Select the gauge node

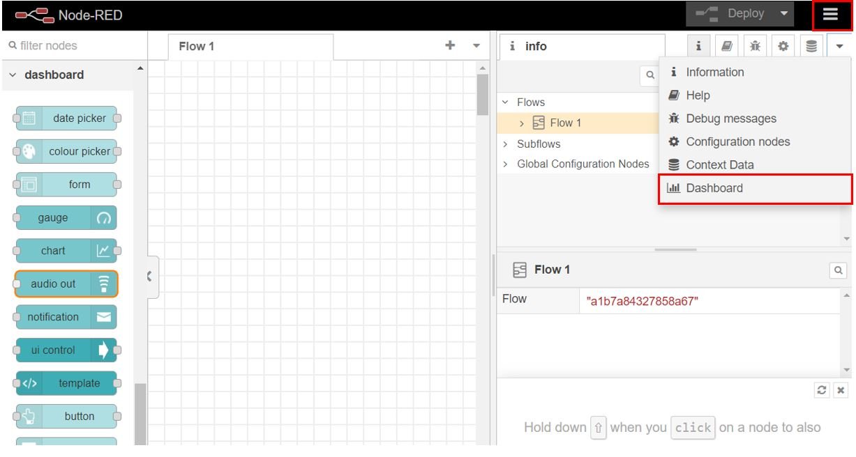pos(66,217)
